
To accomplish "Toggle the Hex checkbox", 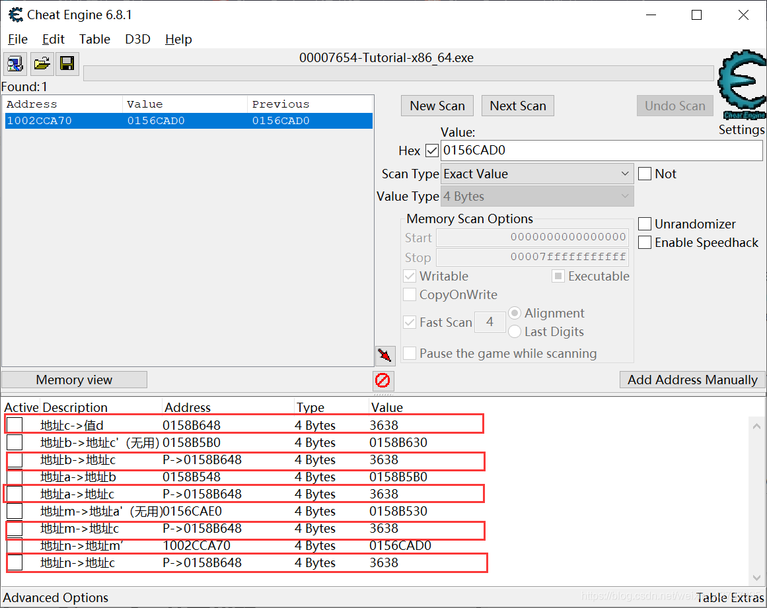I will (x=432, y=151).
